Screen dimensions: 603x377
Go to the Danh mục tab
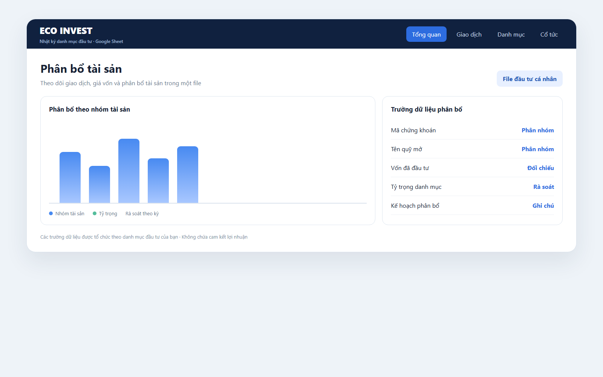pyautogui.click(x=511, y=34)
